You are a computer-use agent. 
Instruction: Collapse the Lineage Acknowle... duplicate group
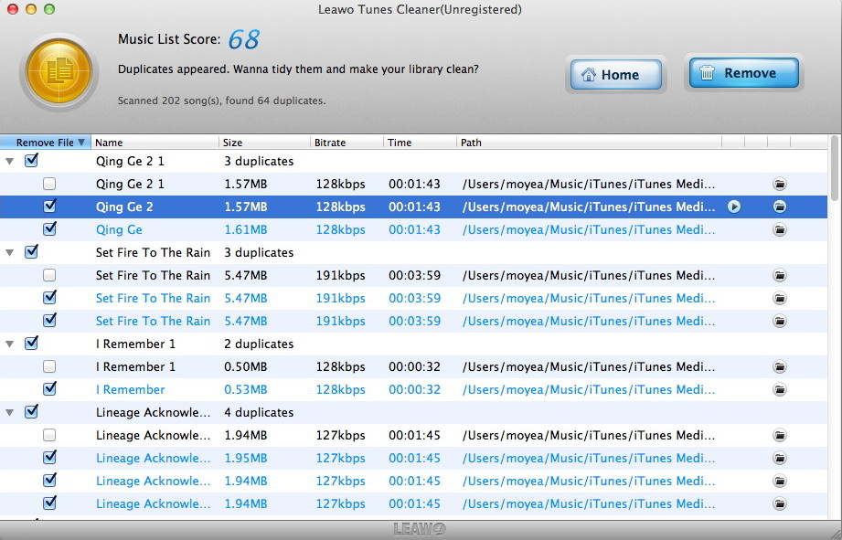tap(10, 413)
